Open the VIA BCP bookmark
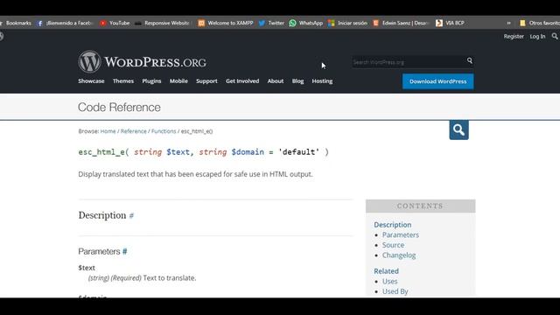 [x=450, y=24]
